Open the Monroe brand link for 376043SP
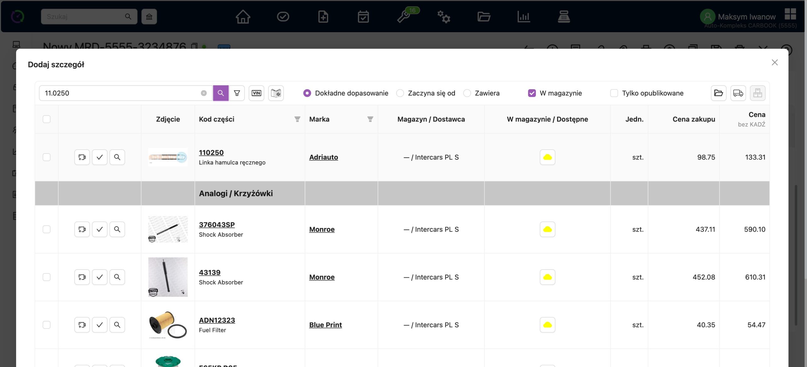 [x=322, y=229]
